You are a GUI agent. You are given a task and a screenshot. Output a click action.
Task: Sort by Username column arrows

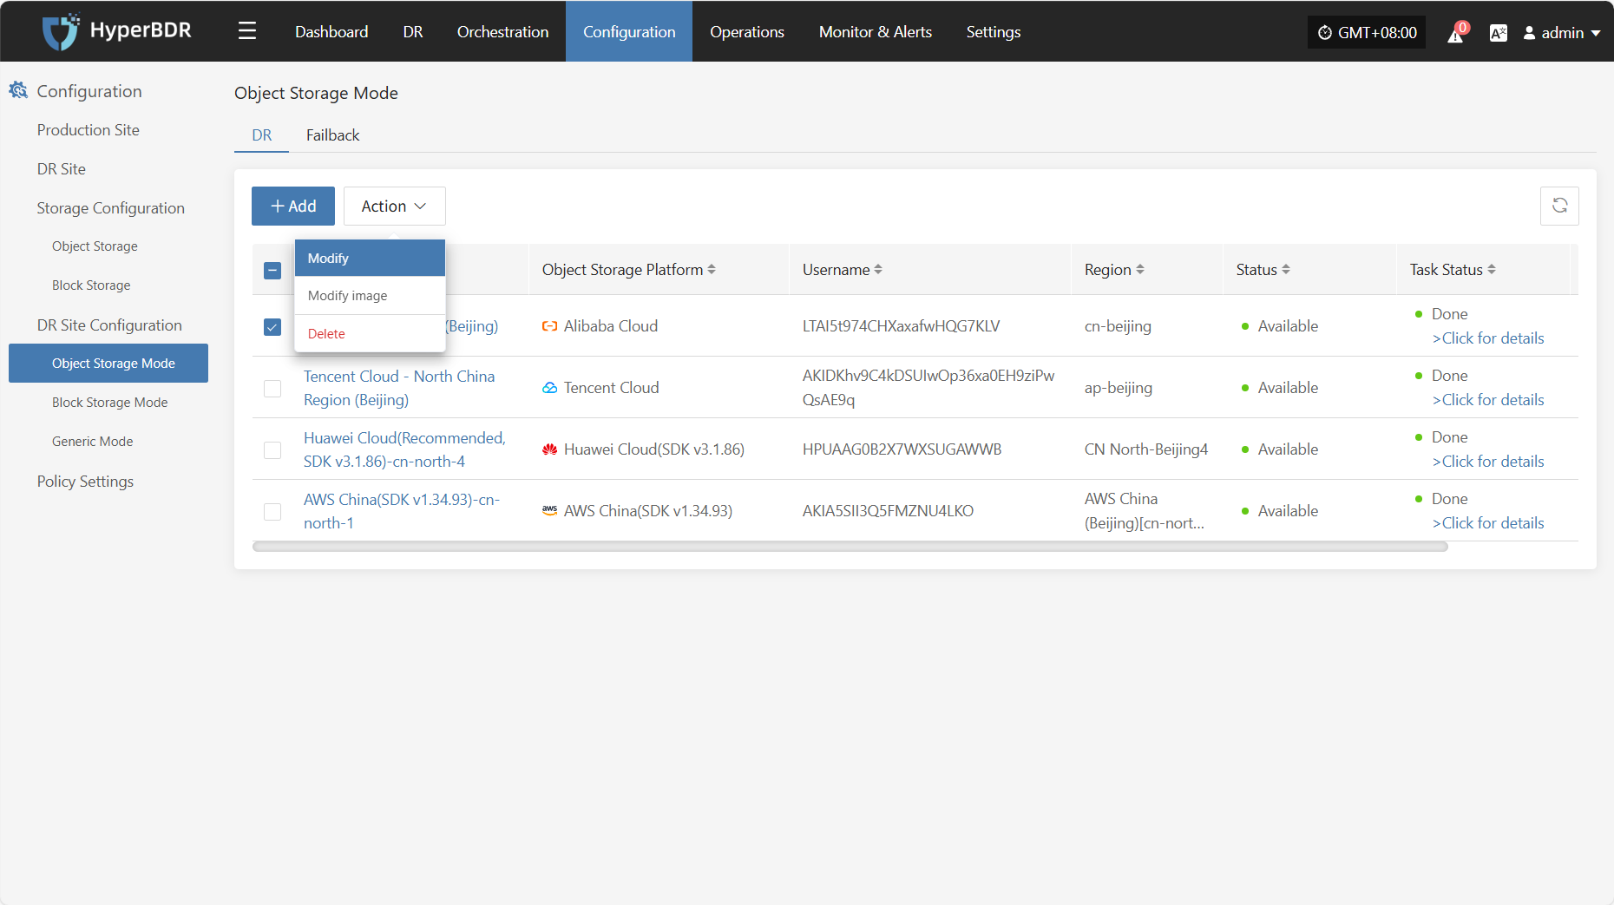tap(878, 269)
